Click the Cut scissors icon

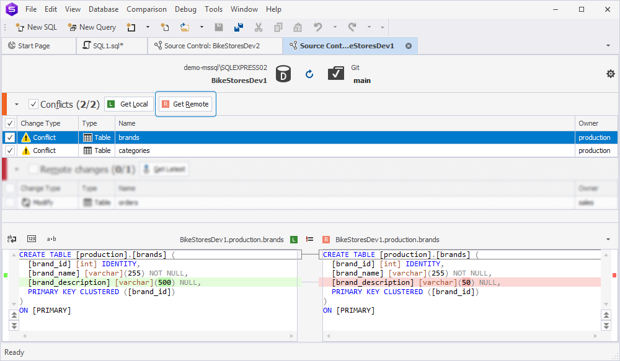pos(258,27)
